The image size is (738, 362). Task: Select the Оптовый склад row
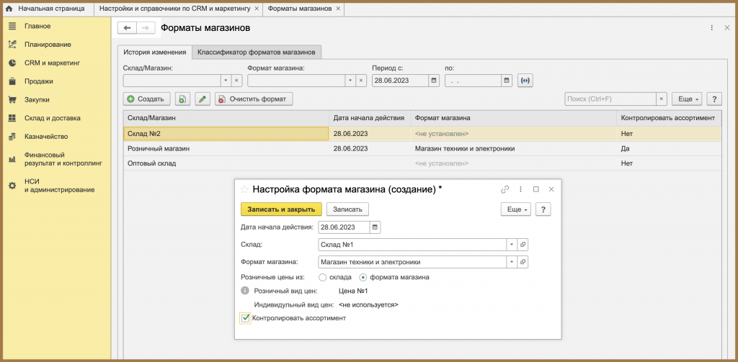pos(422,163)
